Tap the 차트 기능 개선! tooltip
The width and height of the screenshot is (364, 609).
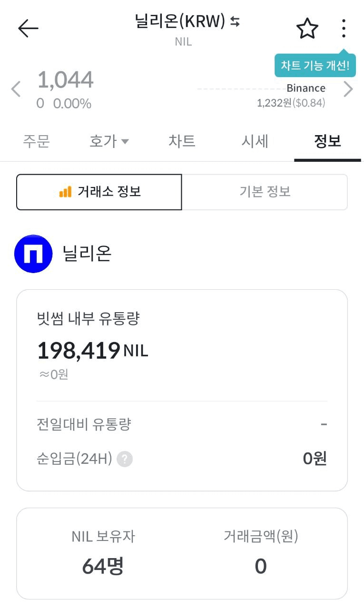[315, 66]
